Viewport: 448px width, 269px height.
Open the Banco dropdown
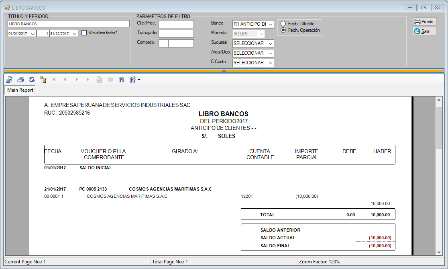270,24
